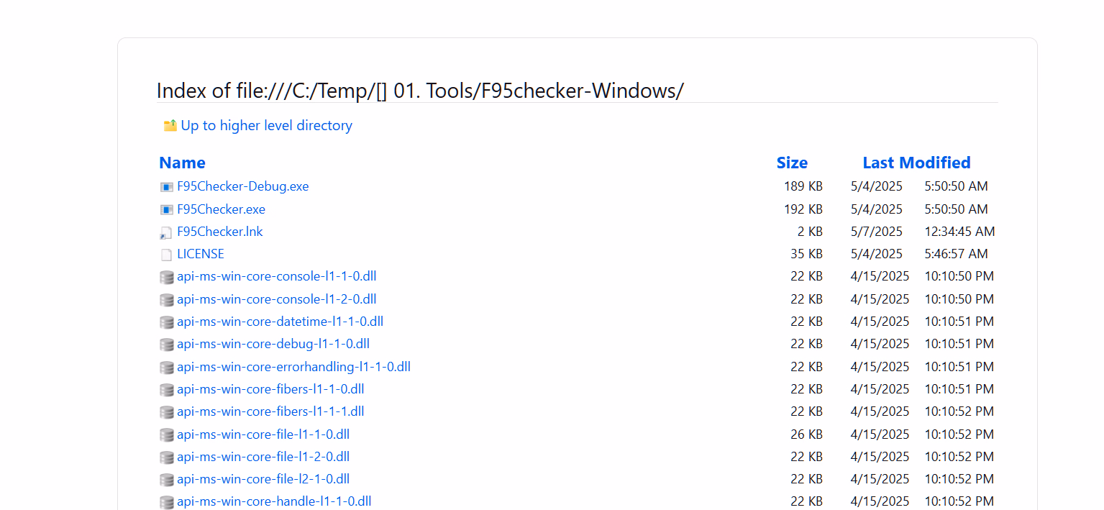Sort listing by Last Modified column
Image resolution: width=1104 pixels, height=510 pixels.
916,163
